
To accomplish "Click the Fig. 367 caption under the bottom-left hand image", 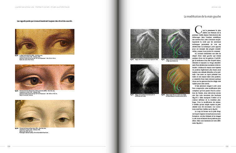I will pyautogui.click(x=143, y=95).
